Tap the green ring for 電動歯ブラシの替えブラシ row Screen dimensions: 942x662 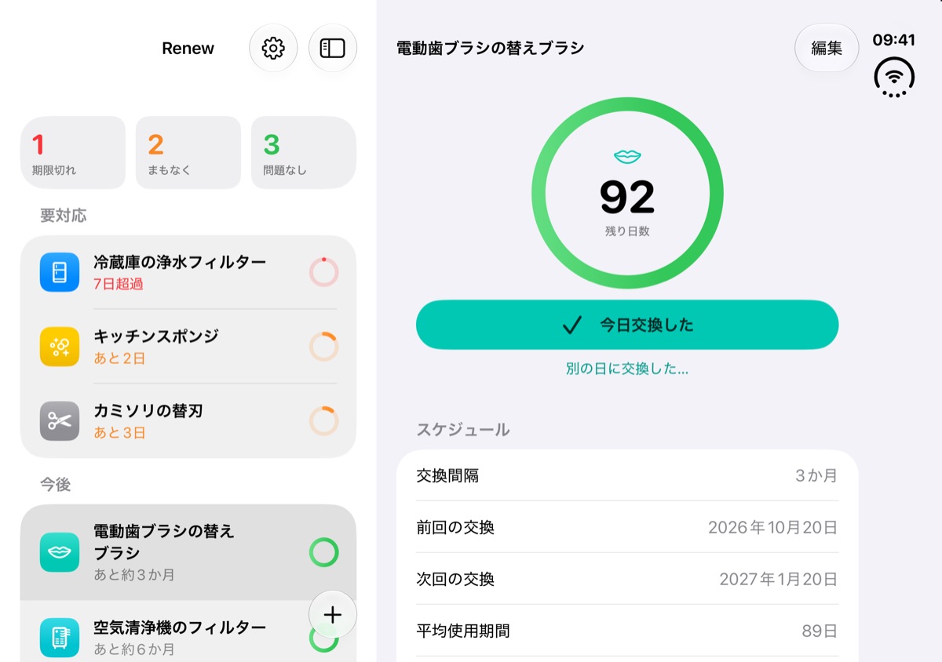(x=323, y=552)
